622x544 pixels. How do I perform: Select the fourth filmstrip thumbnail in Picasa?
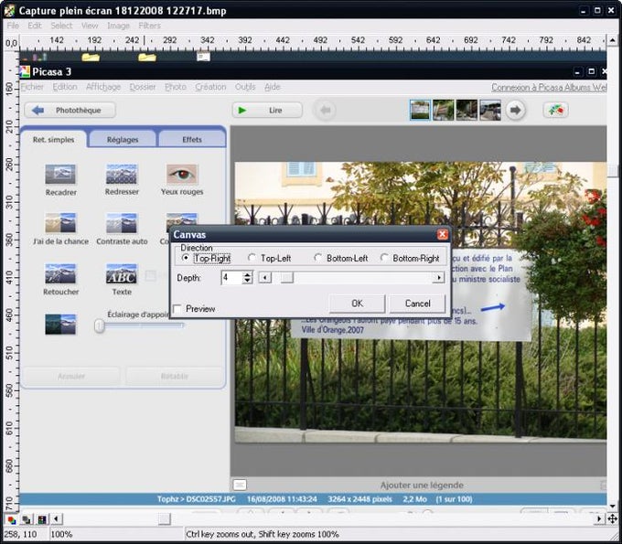[x=490, y=110]
